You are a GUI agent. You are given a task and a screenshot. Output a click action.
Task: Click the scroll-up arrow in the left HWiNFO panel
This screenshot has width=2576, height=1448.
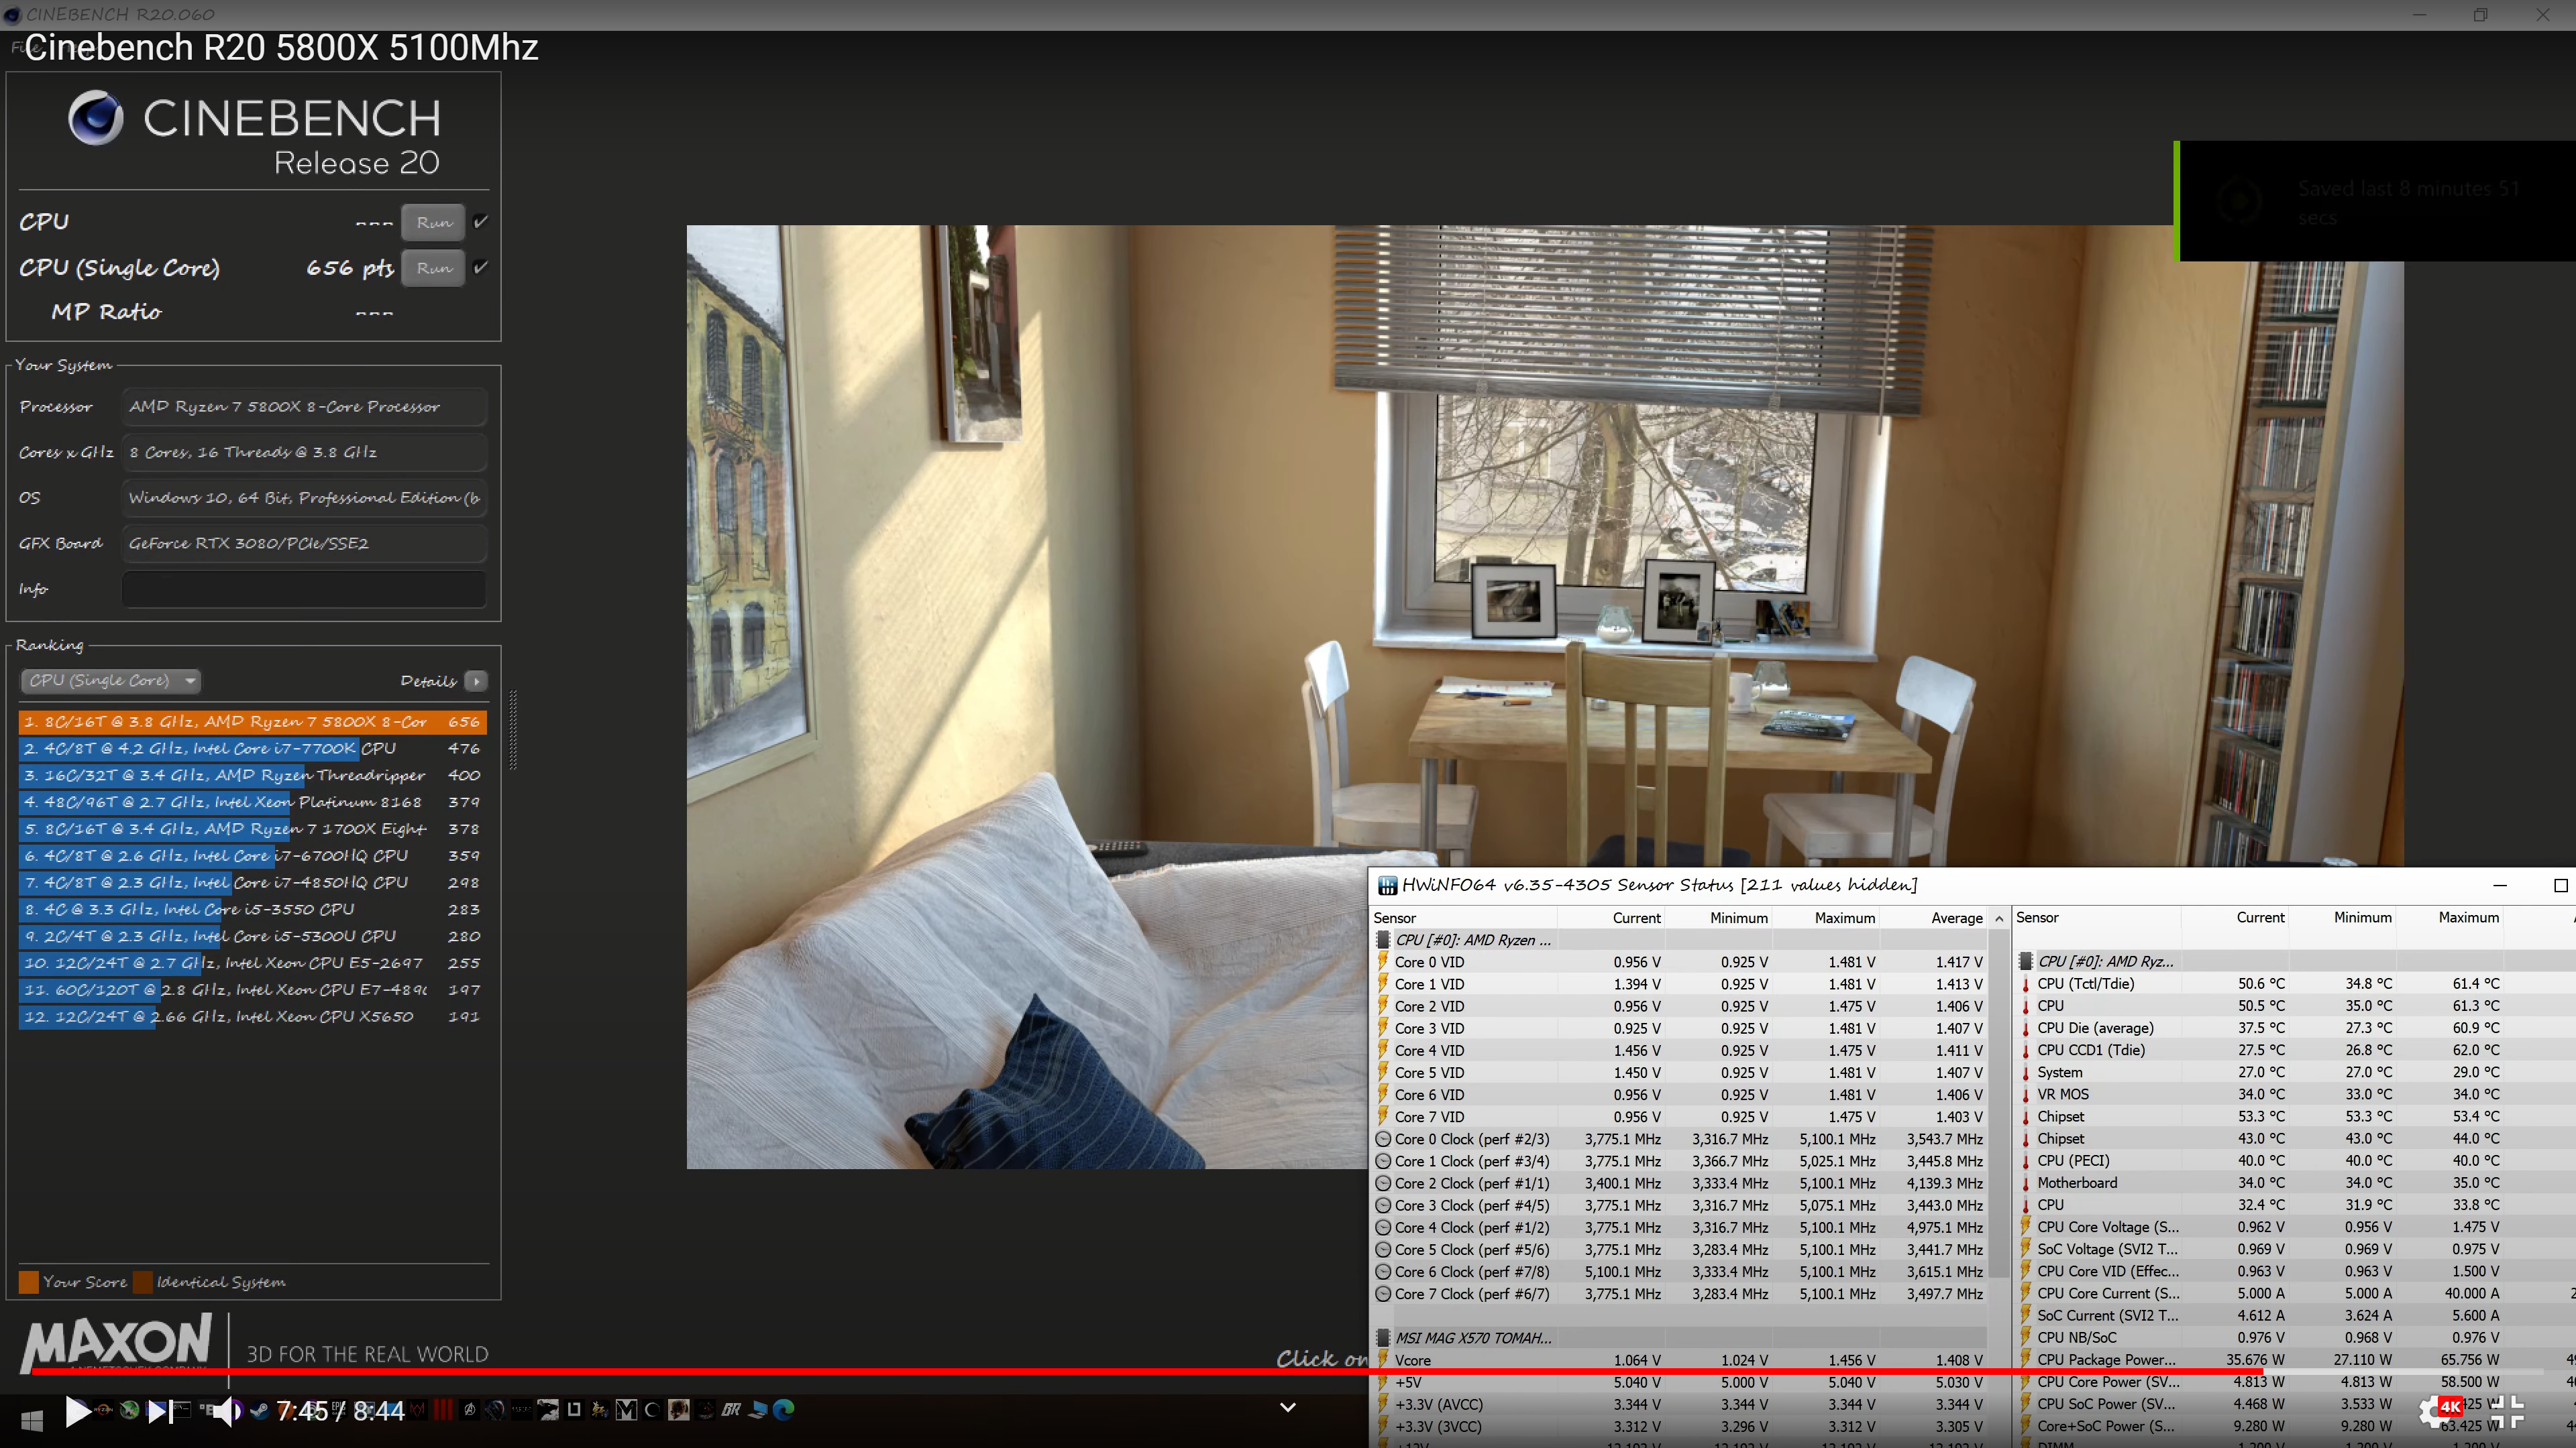pos(1999,918)
